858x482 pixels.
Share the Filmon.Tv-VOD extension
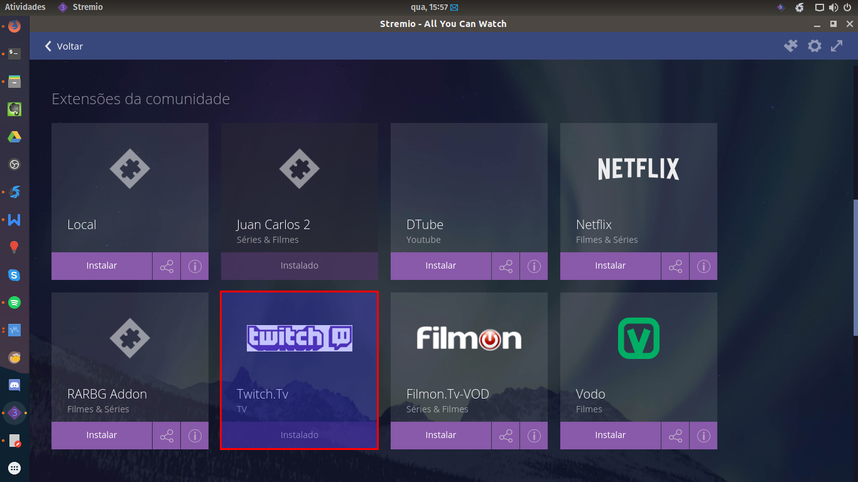point(506,436)
